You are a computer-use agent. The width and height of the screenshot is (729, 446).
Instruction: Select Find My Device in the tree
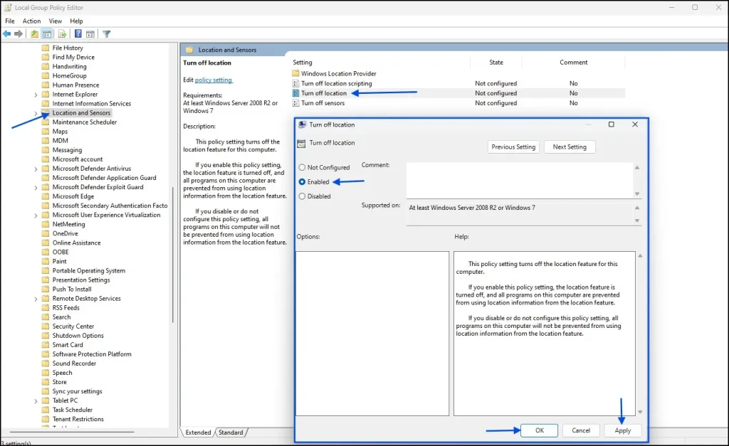coord(73,57)
